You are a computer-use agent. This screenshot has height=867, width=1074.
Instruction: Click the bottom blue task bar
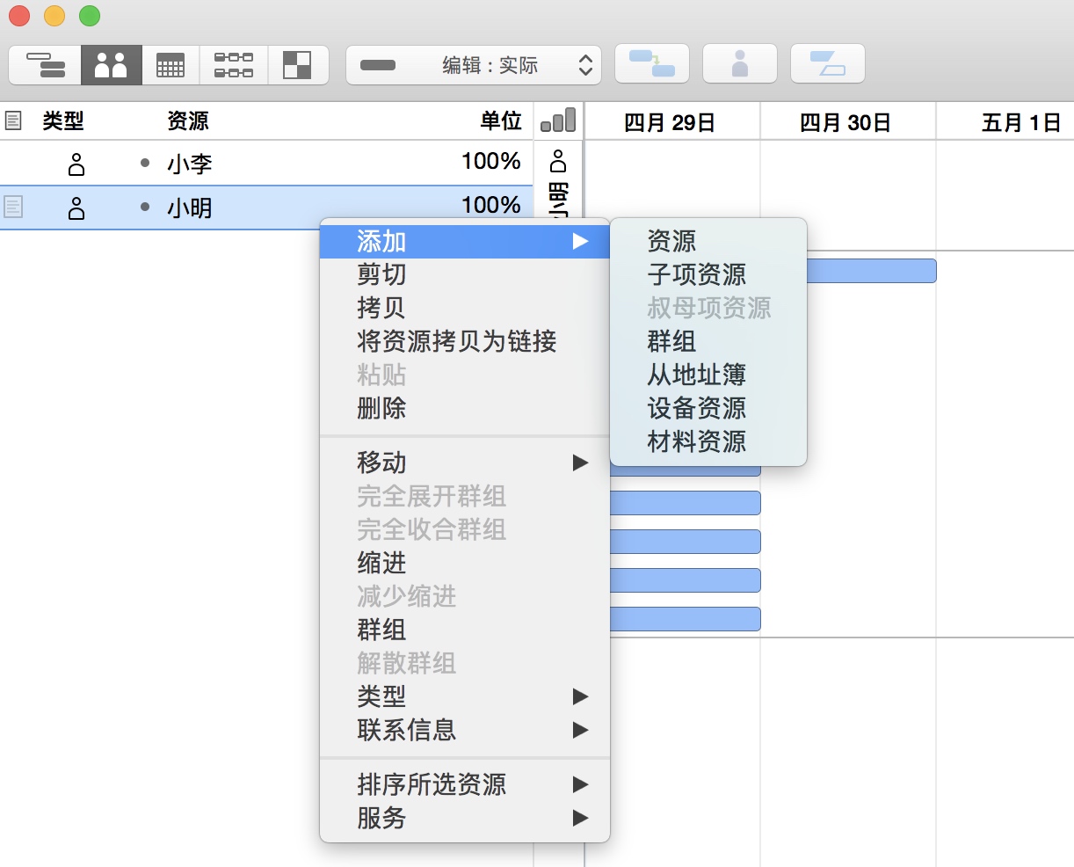pyautogui.click(x=686, y=619)
